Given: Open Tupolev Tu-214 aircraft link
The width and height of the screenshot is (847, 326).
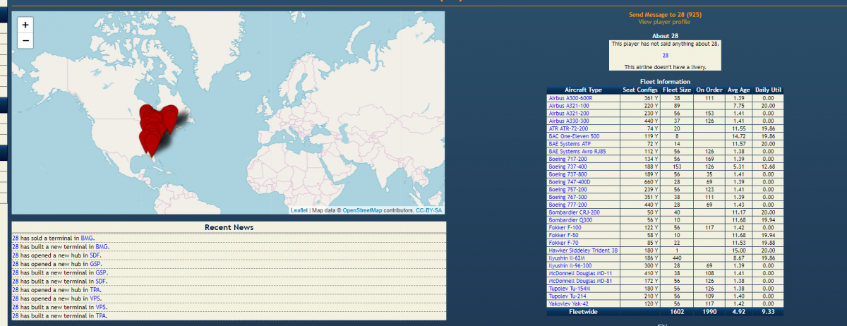Looking at the screenshot, I should (x=567, y=296).
